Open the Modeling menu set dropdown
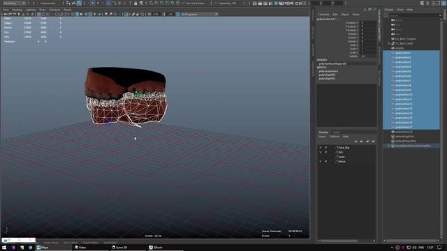The height and width of the screenshot is (251, 447). point(14,3)
